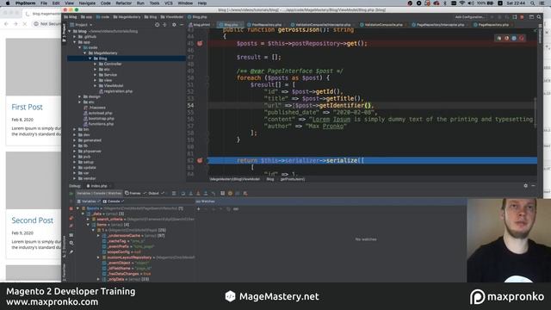Viewport: 551px width, 310px height.
Task: Select the Console tab in debugger
Action: tap(114, 201)
